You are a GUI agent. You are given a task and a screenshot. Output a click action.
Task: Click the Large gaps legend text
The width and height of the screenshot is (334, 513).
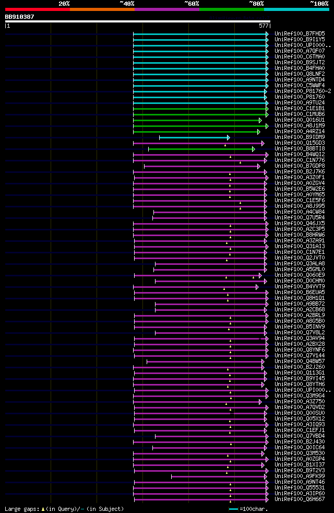point(64,509)
